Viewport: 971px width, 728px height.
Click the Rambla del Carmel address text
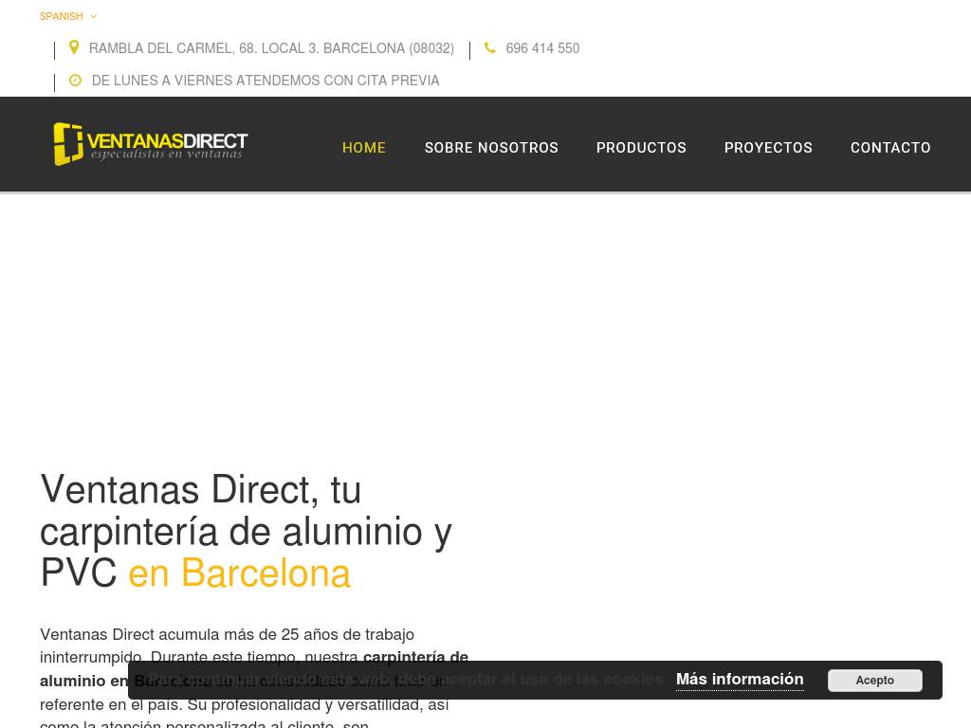pyautogui.click(x=271, y=48)
